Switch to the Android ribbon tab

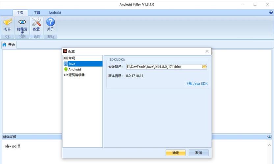pos(55,13)
